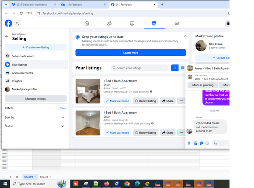Image resolution: width=254 pixels, height=188 pixels.
Task: Open the Video/Watch icon in top navigation
Action: point(132,23)
